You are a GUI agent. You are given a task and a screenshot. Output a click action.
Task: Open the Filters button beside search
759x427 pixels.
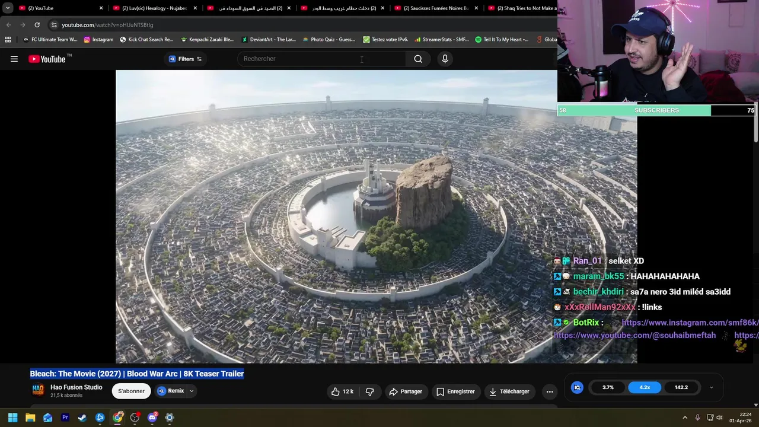coord(185,59)
